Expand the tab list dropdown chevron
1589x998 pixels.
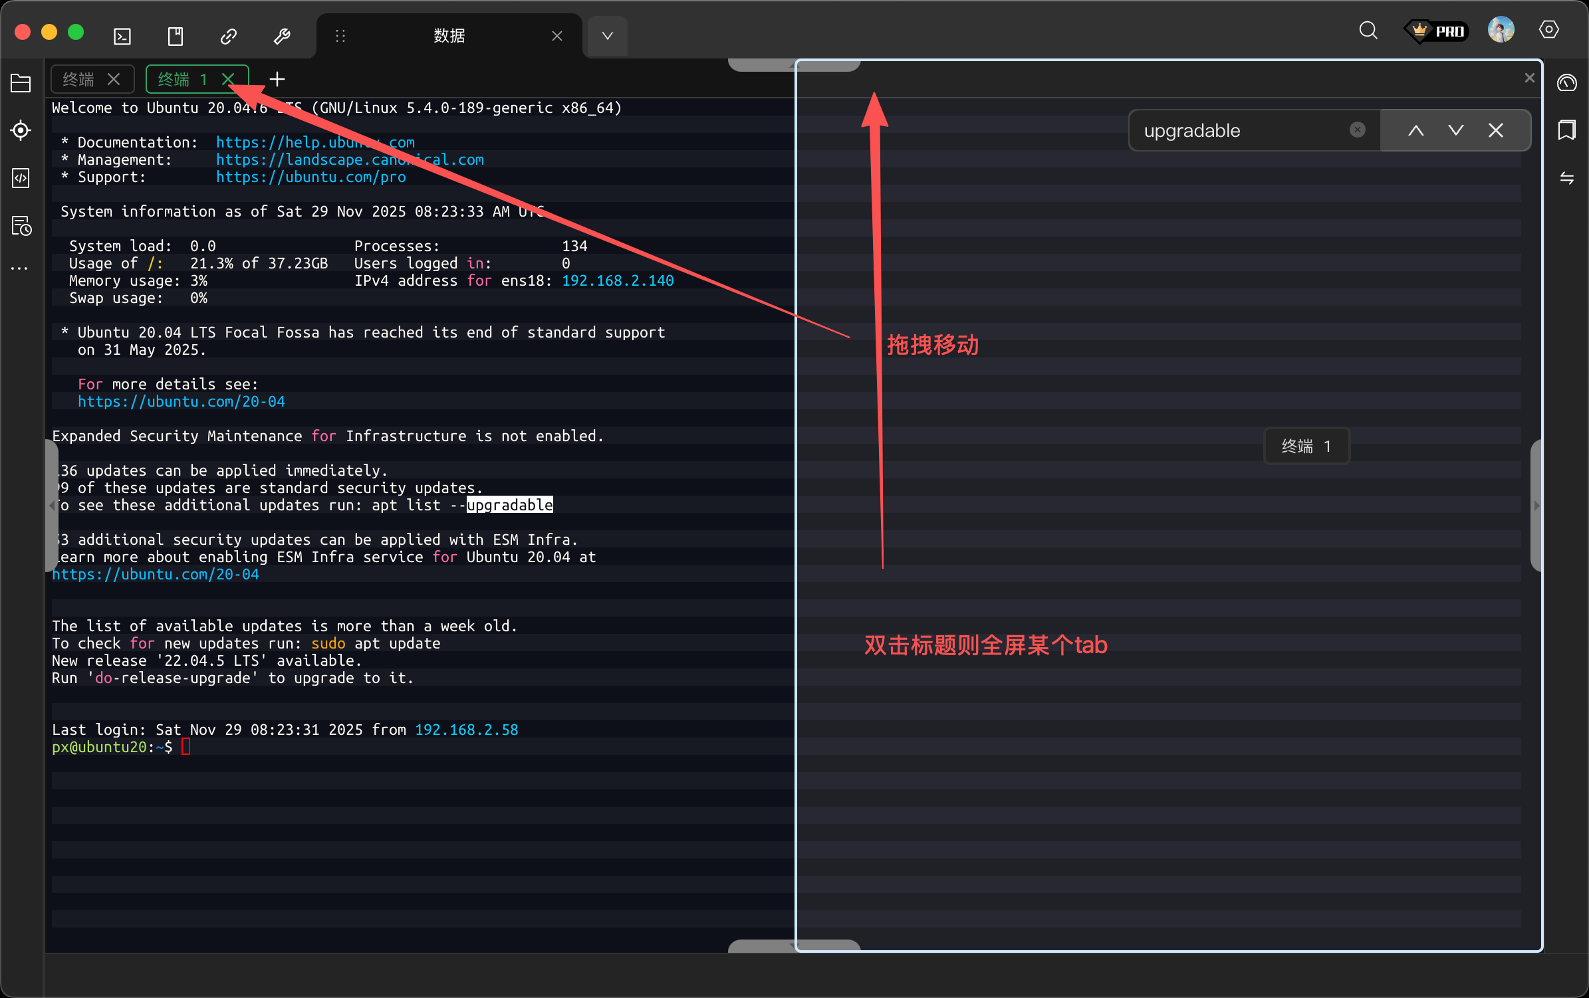[607, 36]
